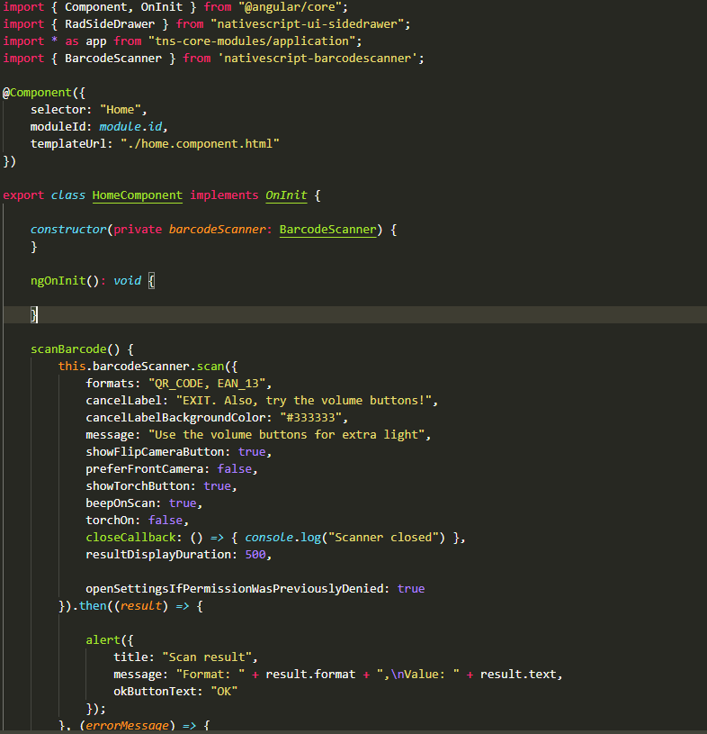The width and height of the screenshot is (707, 734).
Task: Click OnInit after the implements keyword
Action: point(286,195)
